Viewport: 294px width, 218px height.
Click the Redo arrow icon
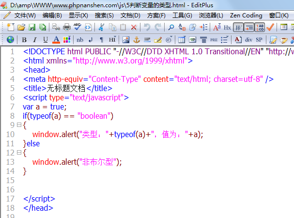(158, 28)
